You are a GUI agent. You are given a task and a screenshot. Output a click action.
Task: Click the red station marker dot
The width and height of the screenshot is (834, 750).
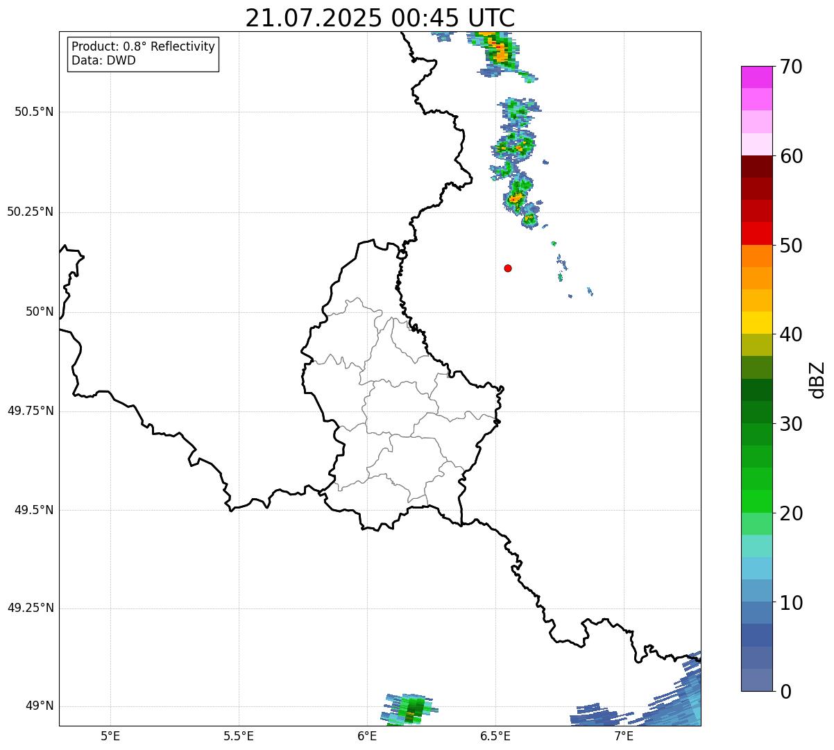[508, 268]
